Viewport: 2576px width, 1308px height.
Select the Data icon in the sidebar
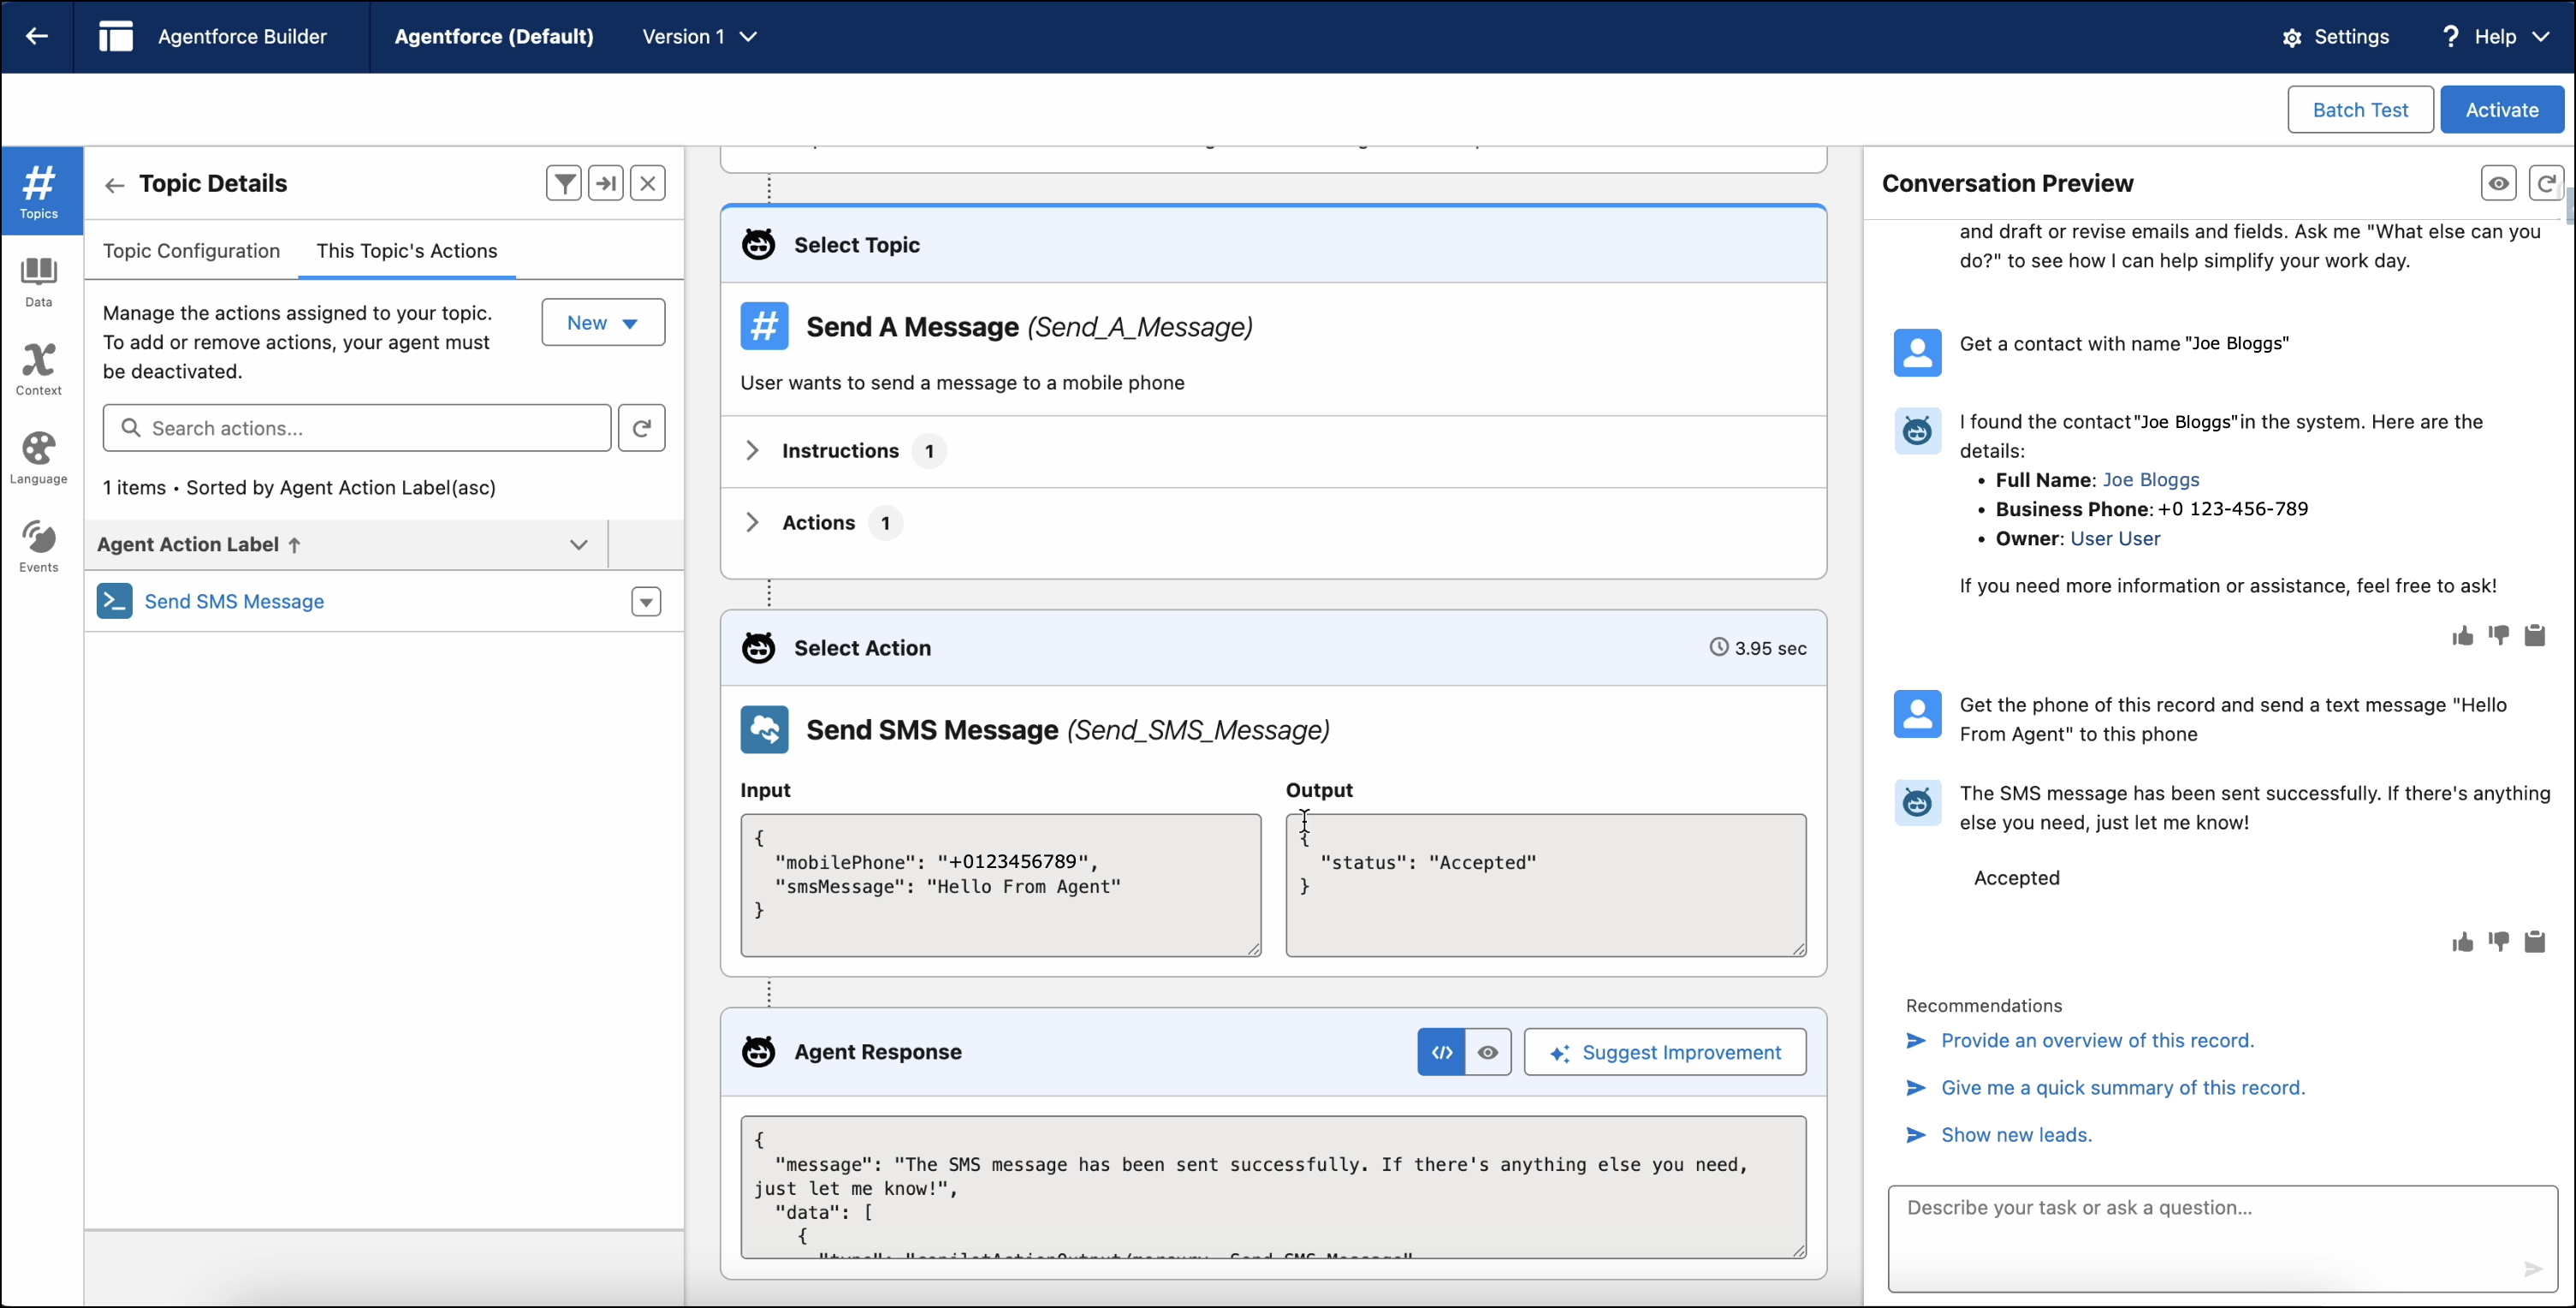38,281
